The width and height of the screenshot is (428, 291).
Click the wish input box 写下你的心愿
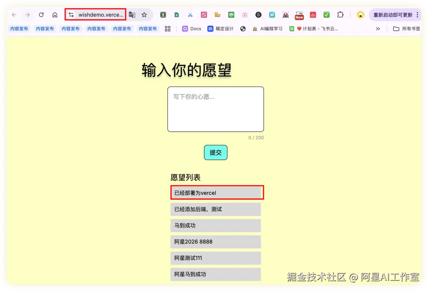[215, 109]
